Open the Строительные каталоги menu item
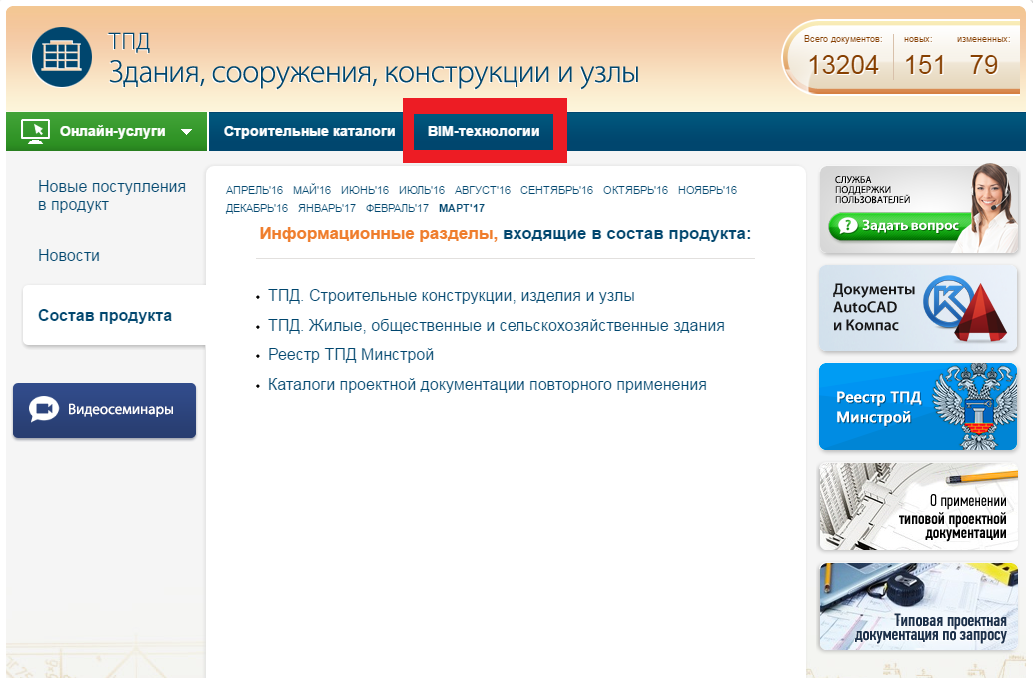 (x=309, y=131)
